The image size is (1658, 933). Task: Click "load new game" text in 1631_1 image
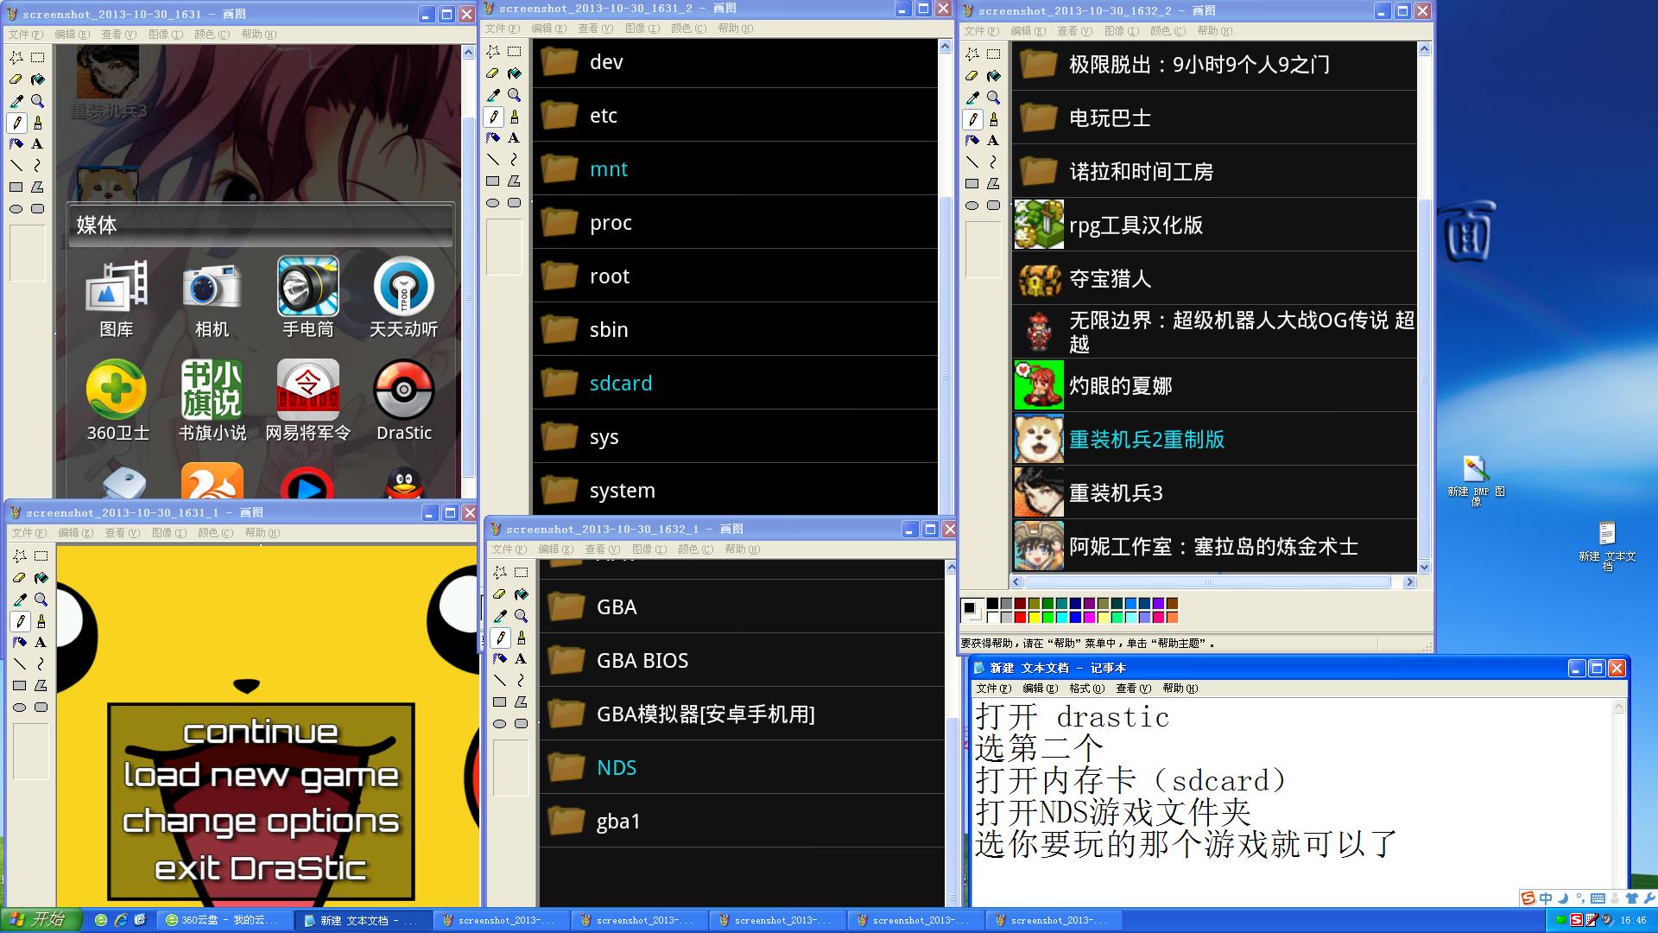[262, 776]
